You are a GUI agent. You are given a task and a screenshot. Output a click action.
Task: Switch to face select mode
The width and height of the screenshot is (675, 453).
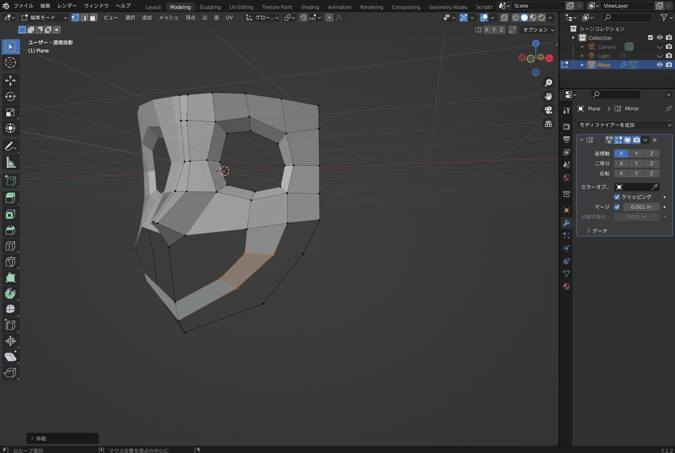coord(93,17)
